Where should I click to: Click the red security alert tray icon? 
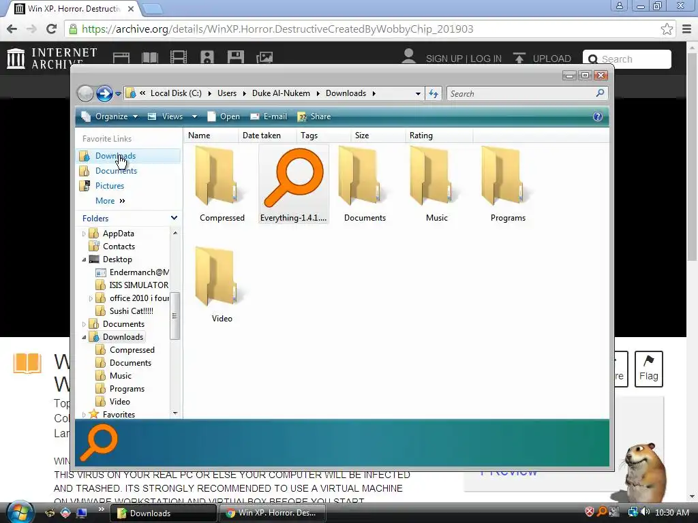point(590,512)
